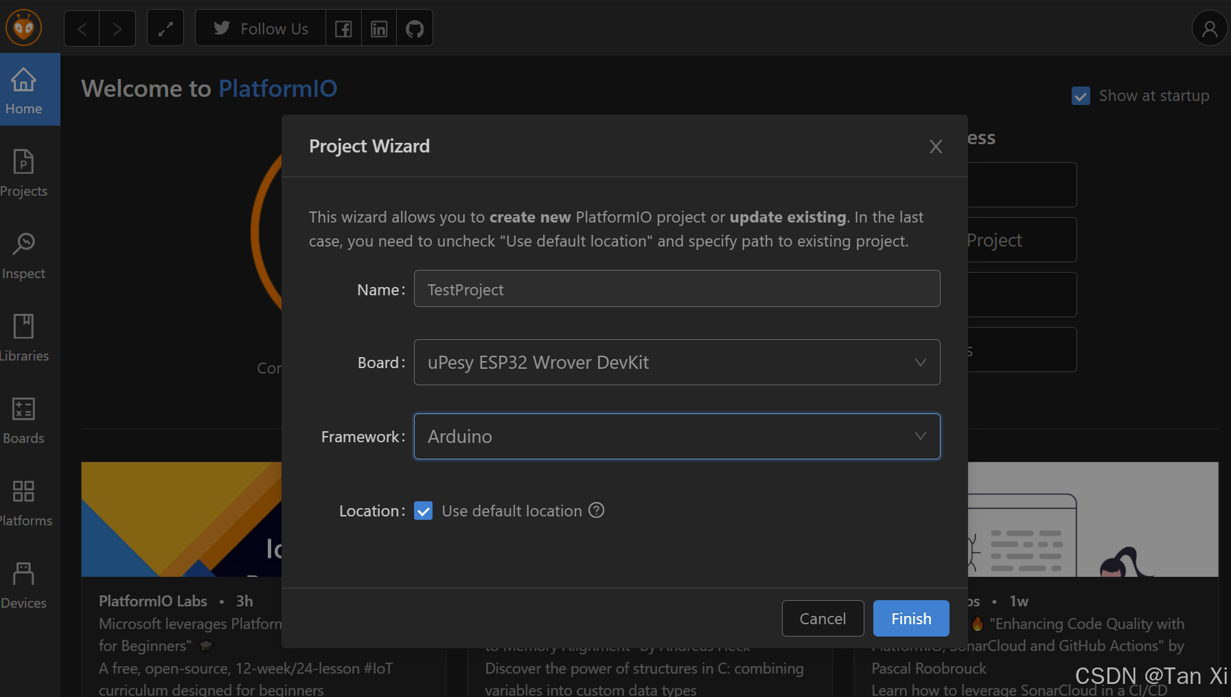1231x697 pixels.
Task: Click the illustrated news thumbnail on right
Action: 1093,519
